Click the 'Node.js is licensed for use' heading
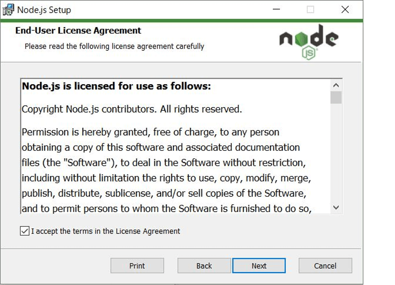This screenshot has height=285, width=395. point(116,86)
